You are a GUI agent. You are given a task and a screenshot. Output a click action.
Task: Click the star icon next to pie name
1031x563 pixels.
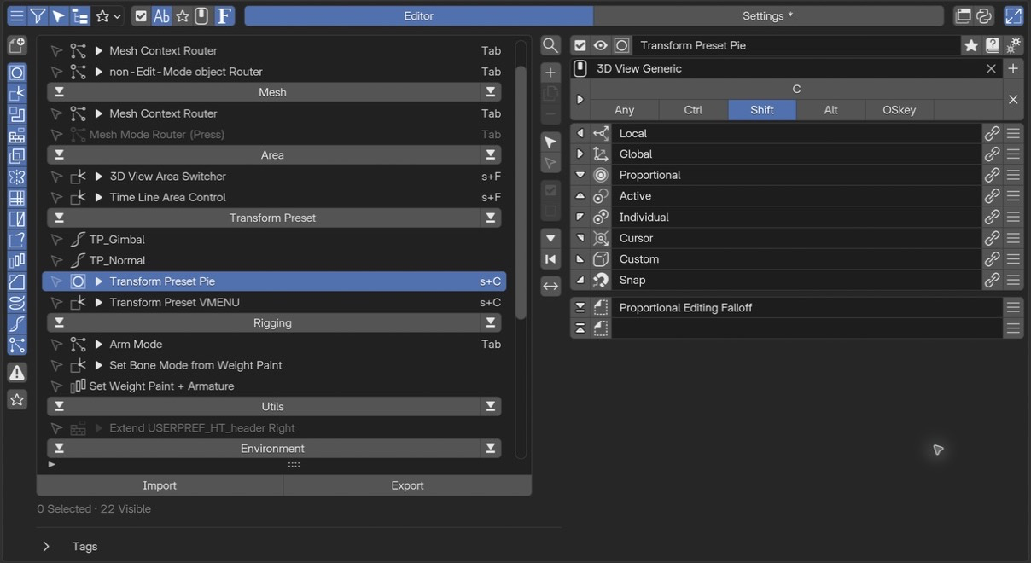coord(970,45)
